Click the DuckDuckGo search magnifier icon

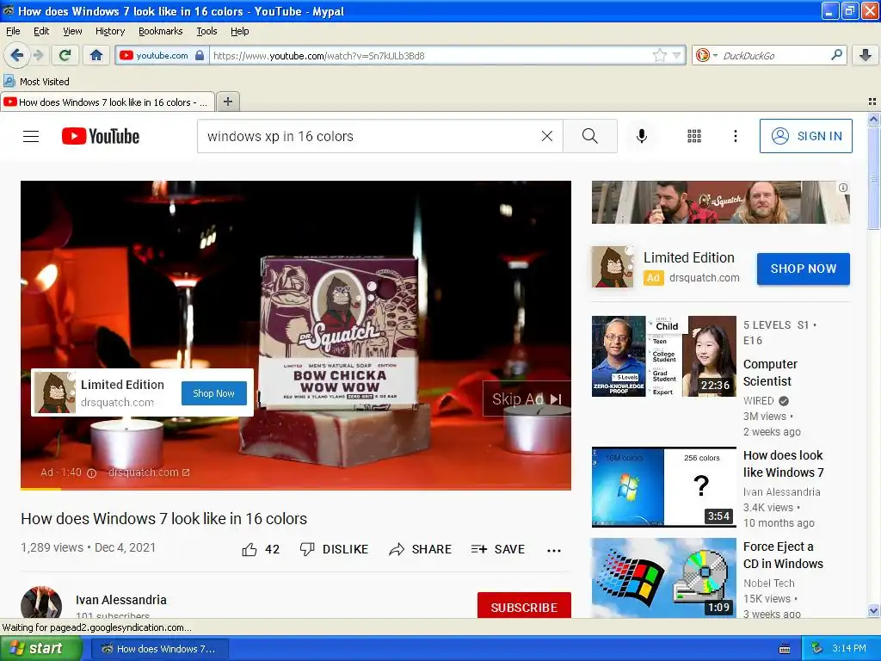click(836, 55)
